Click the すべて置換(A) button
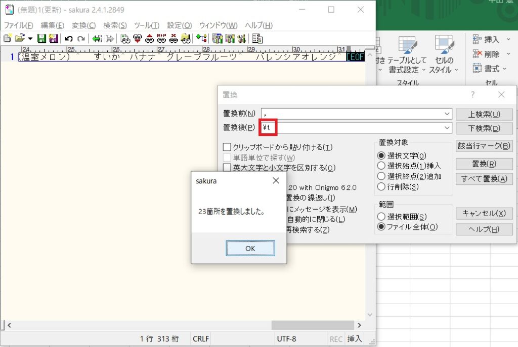The height and width of the screenshot is (347, 518). [x=484, y=179]
